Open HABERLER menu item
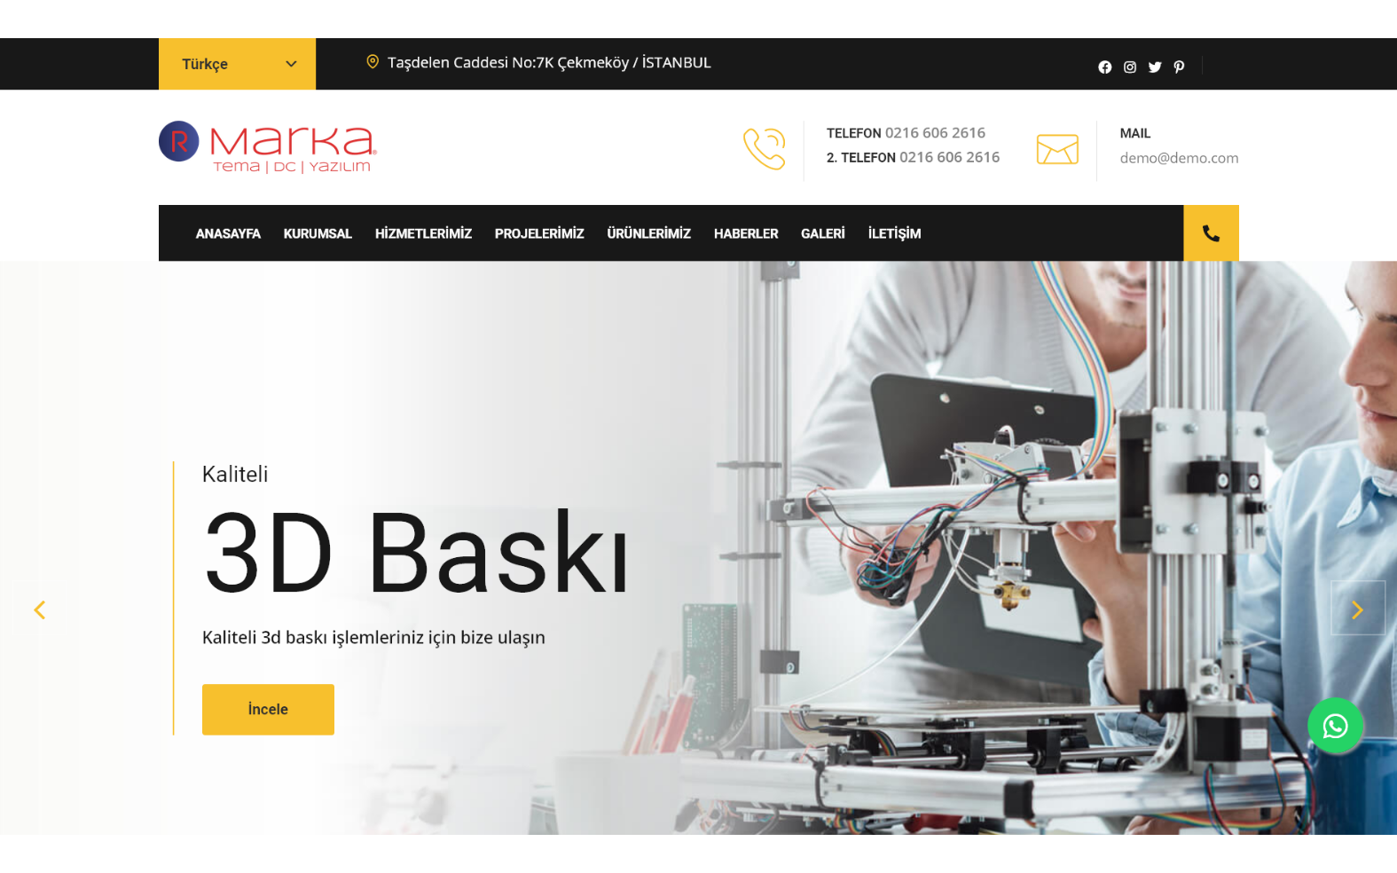The height and width of the screenshot is (873, 1397). tap(746, 233)
